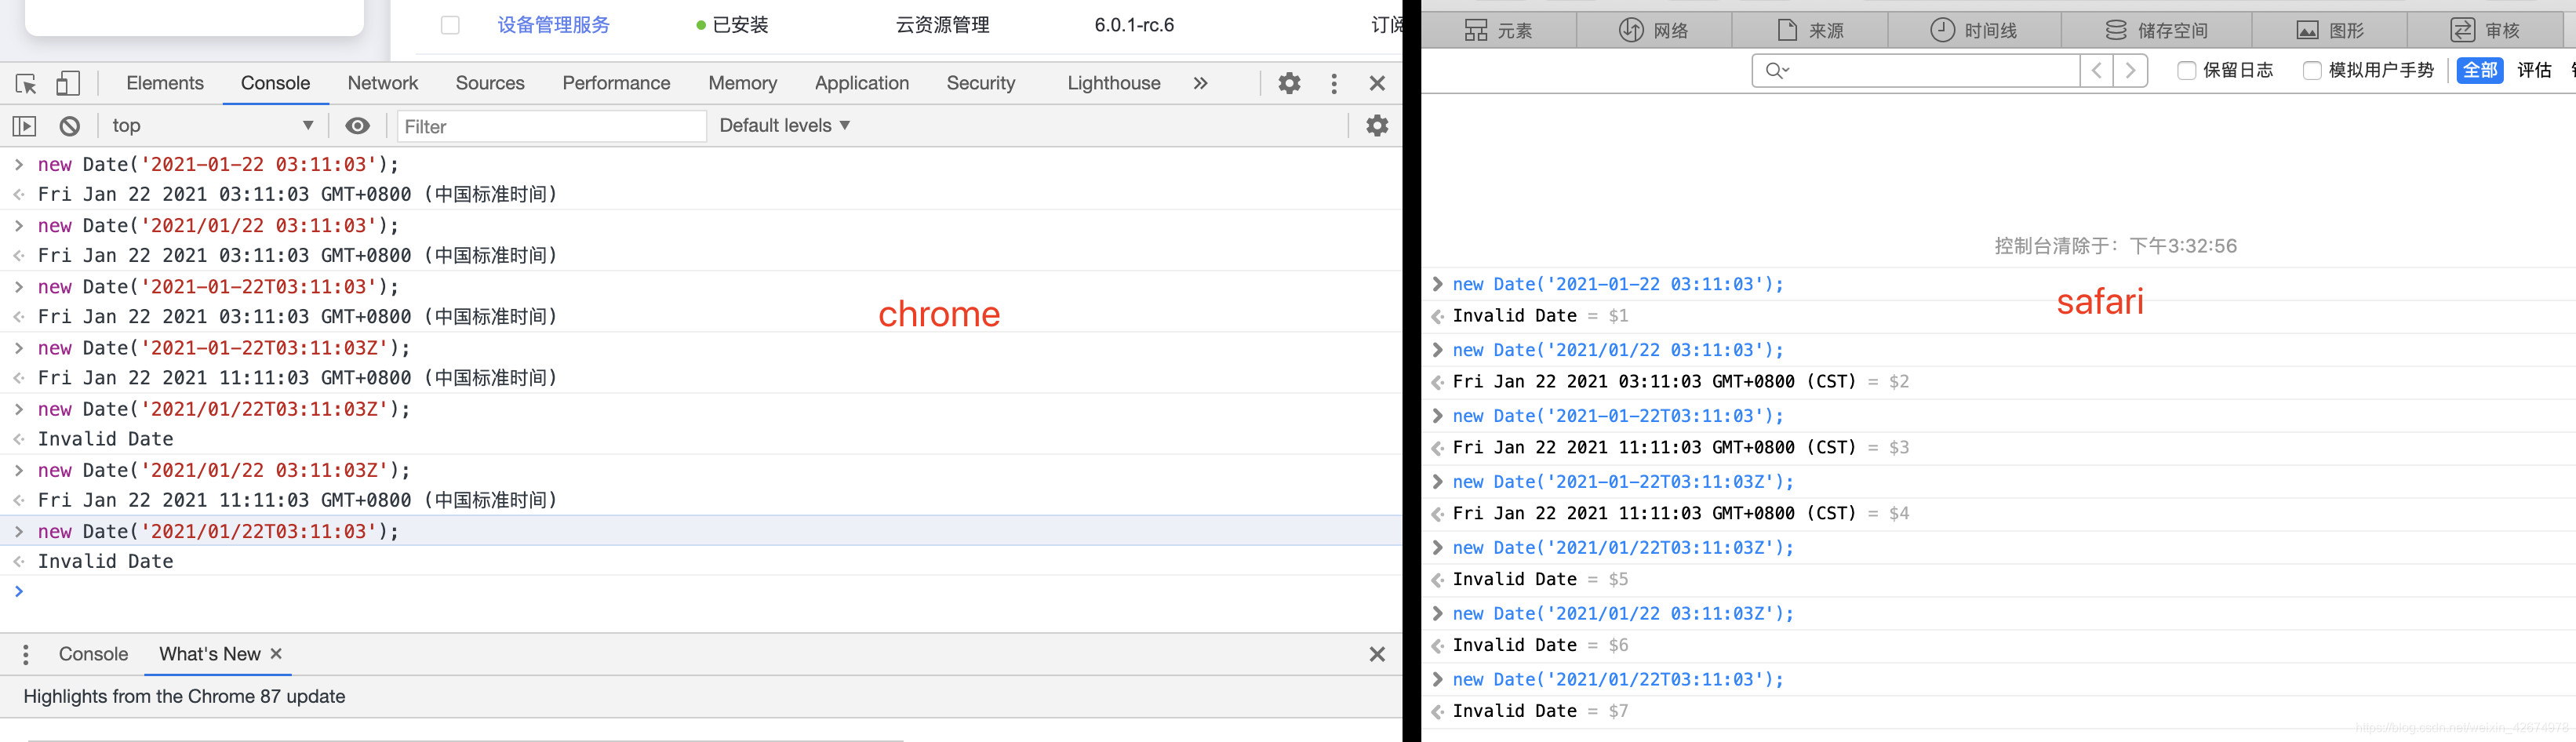Create a live expression with the eye icon

pyautogui.click(x=358, y=125)
